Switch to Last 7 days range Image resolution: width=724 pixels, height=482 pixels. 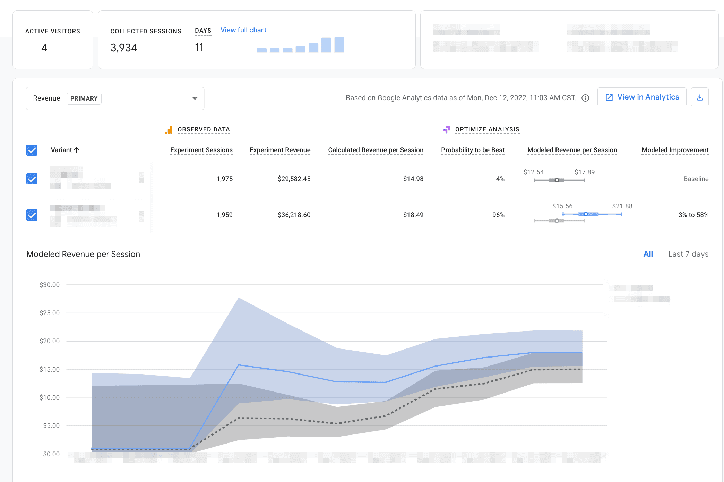[x=688, y=254]
